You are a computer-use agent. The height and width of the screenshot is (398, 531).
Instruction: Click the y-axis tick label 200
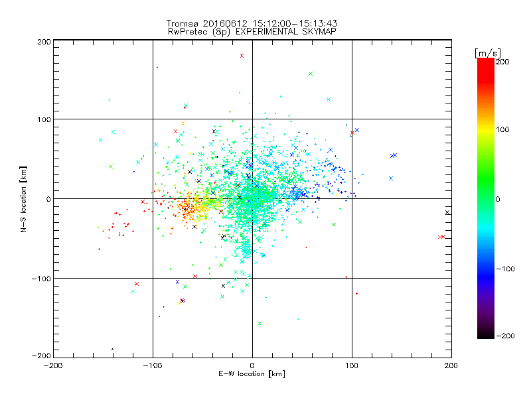pos(44,42)
